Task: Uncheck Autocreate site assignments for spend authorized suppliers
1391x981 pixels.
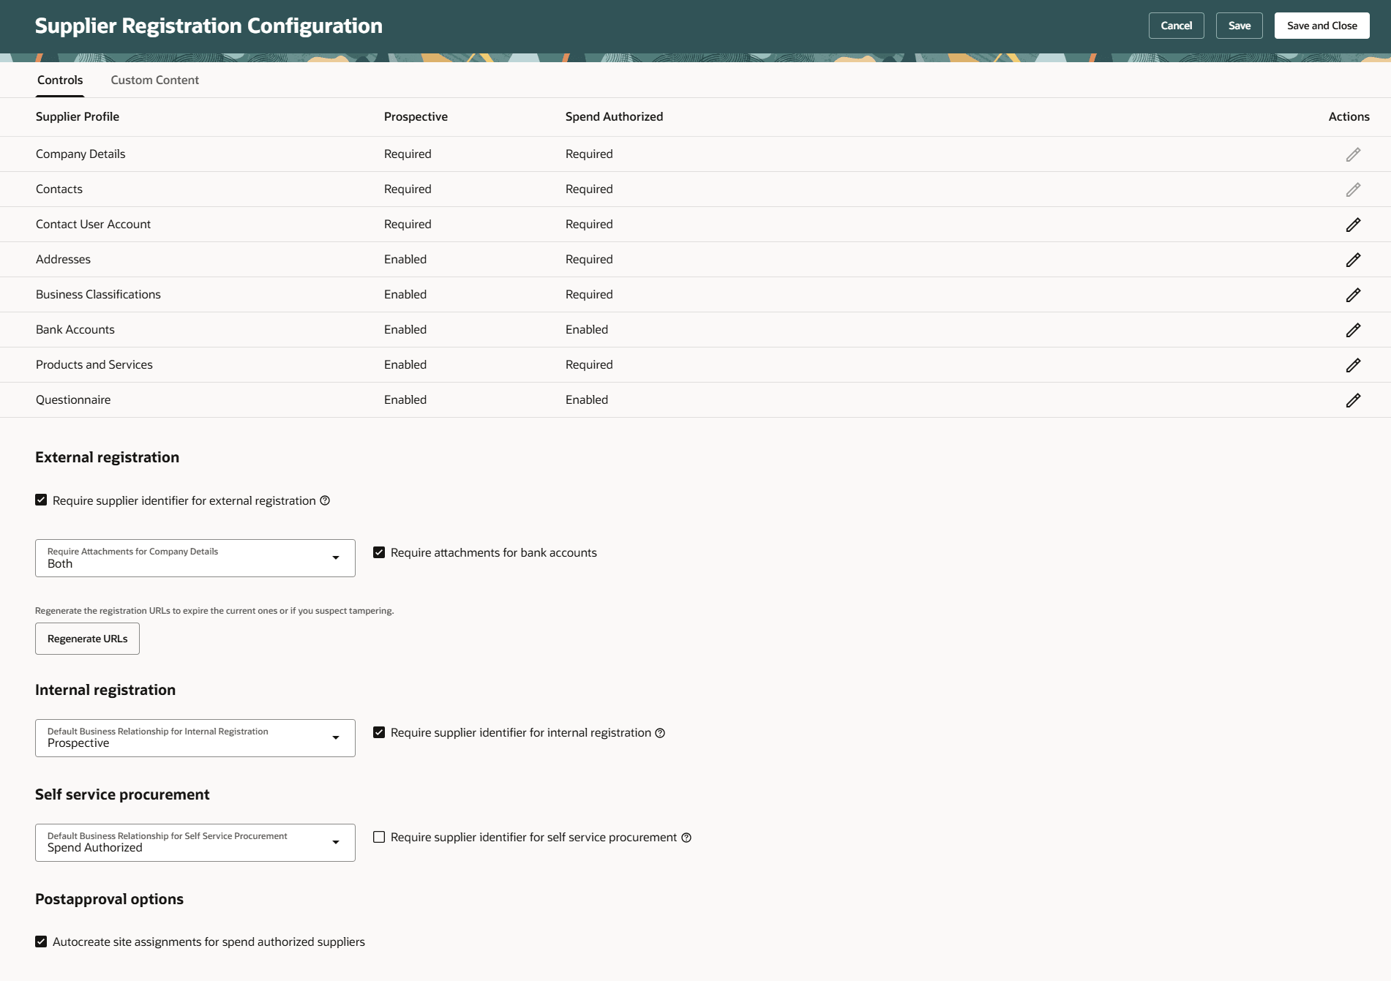Action: pos(41,941)
